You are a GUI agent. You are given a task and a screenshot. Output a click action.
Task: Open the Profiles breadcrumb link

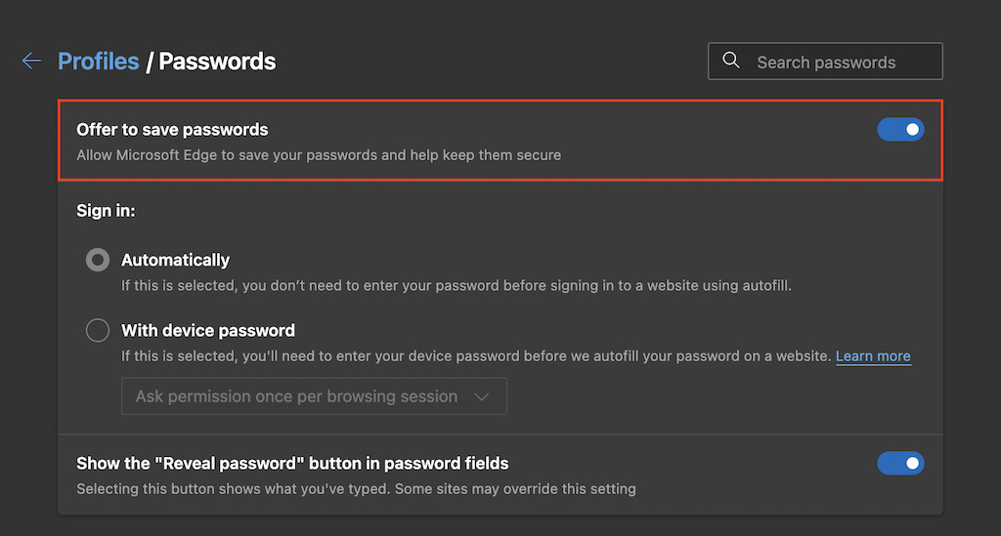click(99, 62)
